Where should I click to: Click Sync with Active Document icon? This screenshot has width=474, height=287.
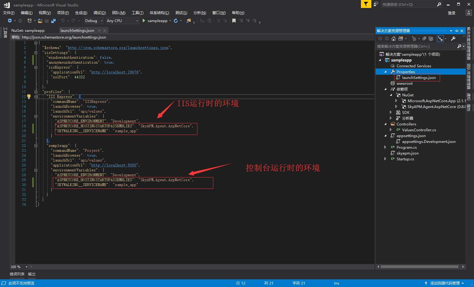[400, 39]
